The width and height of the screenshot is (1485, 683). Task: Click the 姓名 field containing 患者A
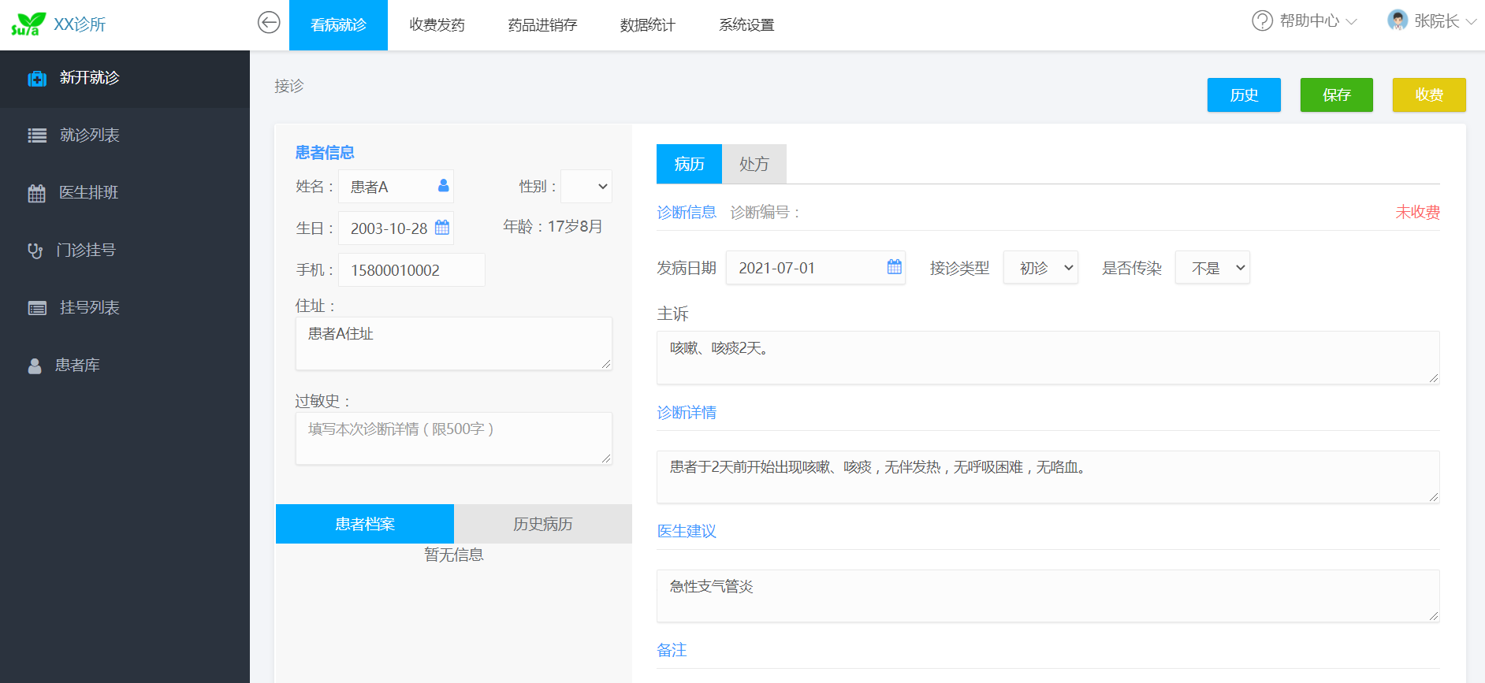pyautogui.click(x=396, y=187)
